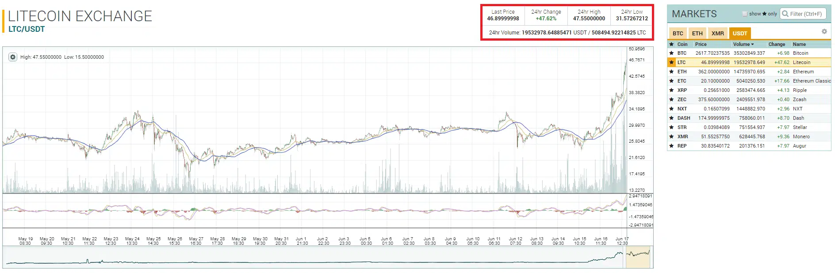The image size is (835, 273).
Task: Open the ETH coin market row
Action: pyautogui.click(x=749, y=72)
